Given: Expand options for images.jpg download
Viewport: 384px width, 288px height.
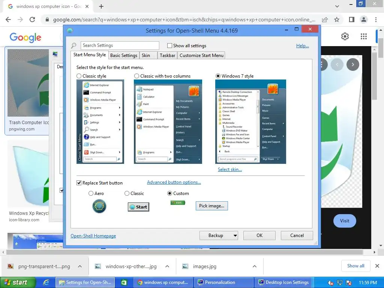Looking at the screenshot, I should [255, 266].
